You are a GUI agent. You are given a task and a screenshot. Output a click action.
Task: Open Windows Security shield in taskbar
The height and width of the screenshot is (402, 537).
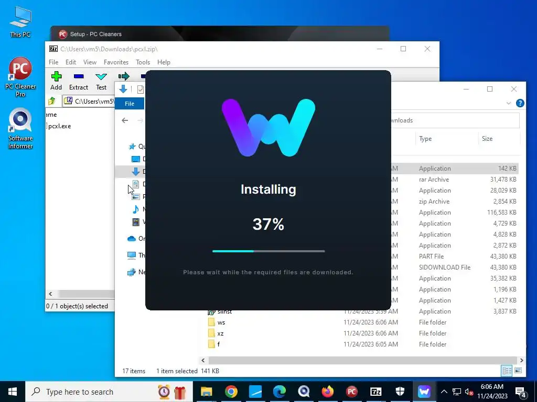[x=400, y=392]
